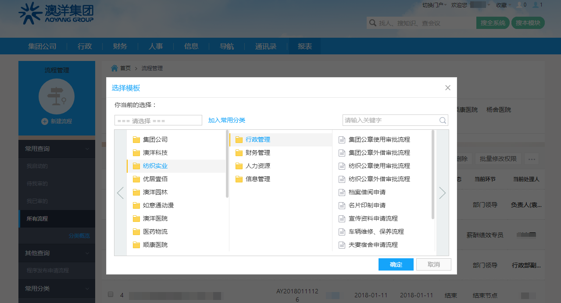This screenshot has width=561, height=303.
Task: Confirm selection with 确定 button
Action: tap(396, 264)
